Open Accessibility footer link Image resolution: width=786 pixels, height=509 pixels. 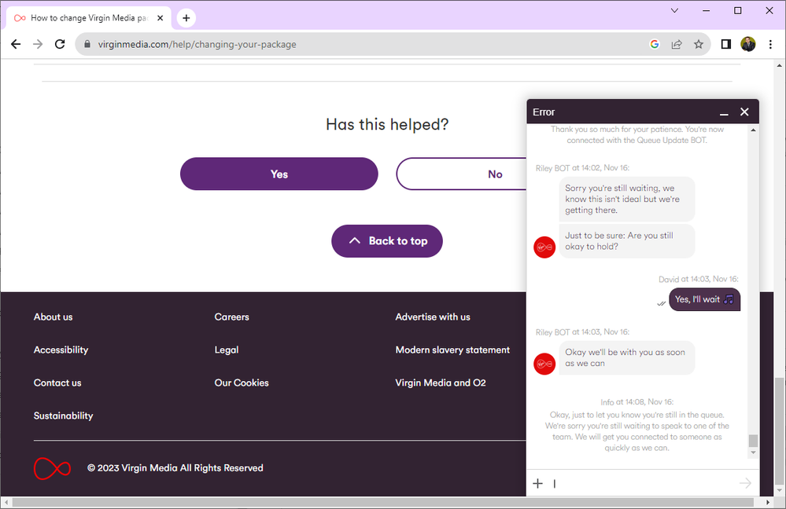[61, 350]
